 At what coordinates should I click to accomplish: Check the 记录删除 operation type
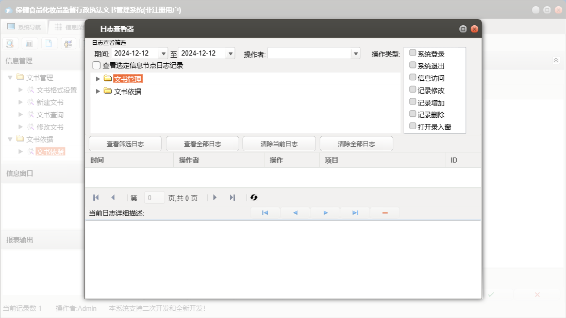(412, 114)
